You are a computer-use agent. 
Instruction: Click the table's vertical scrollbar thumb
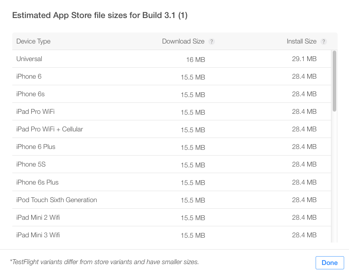coord(334,81)
